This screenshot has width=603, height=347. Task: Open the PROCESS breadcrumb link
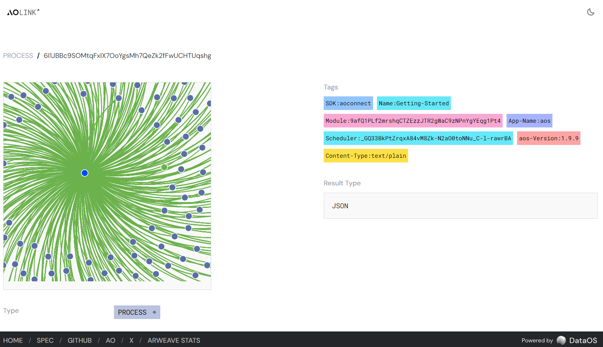18,56
